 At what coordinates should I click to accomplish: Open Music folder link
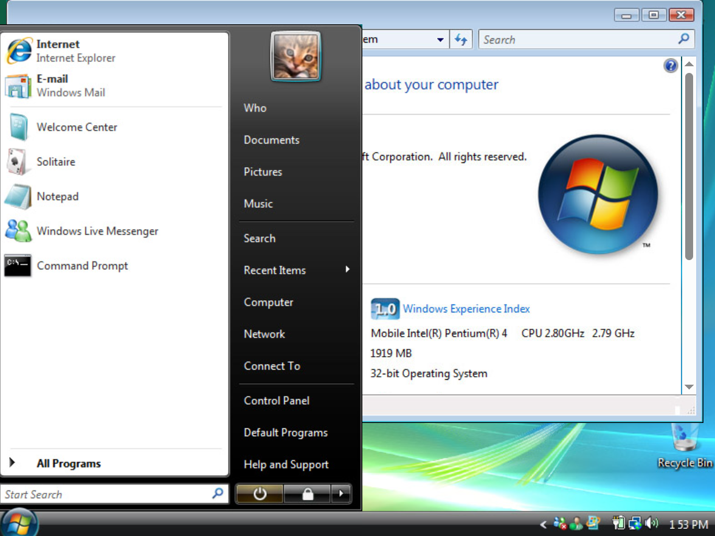[x=258, y=204]
